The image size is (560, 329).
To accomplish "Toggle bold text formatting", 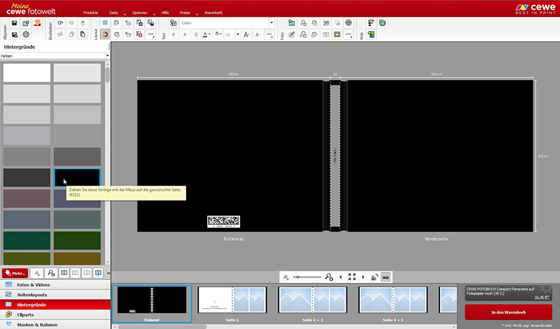I will pos(173,35).
